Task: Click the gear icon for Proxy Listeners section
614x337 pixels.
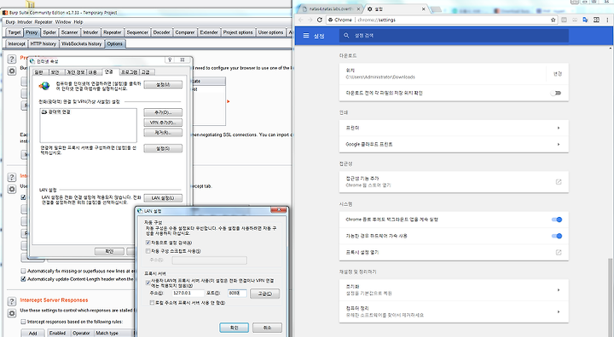Action: click(12, 71)
